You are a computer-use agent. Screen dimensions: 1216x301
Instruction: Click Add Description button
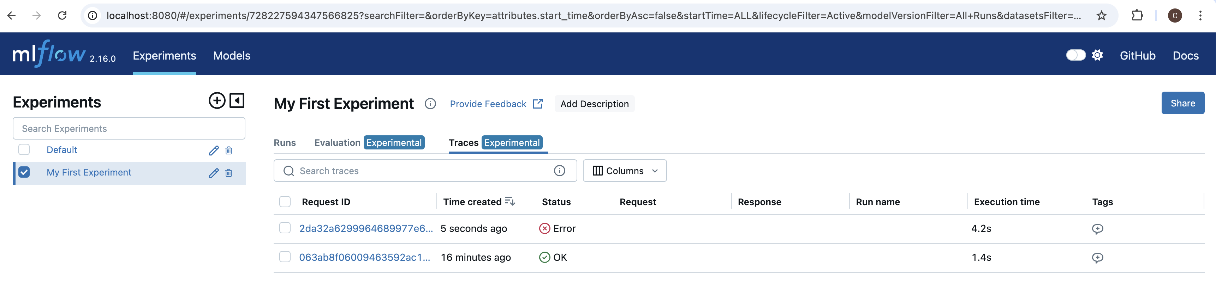tap(594, 104)
